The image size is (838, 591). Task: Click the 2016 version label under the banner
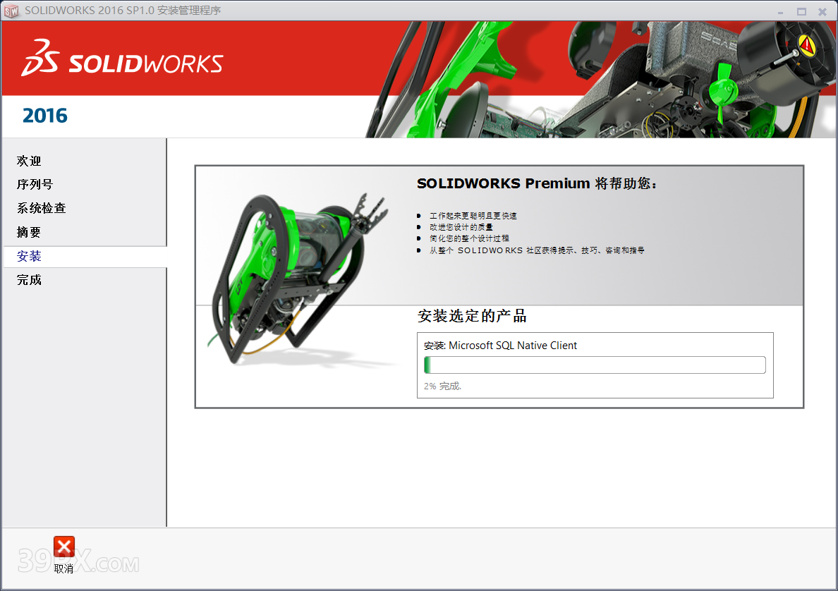tap(44, 115)
